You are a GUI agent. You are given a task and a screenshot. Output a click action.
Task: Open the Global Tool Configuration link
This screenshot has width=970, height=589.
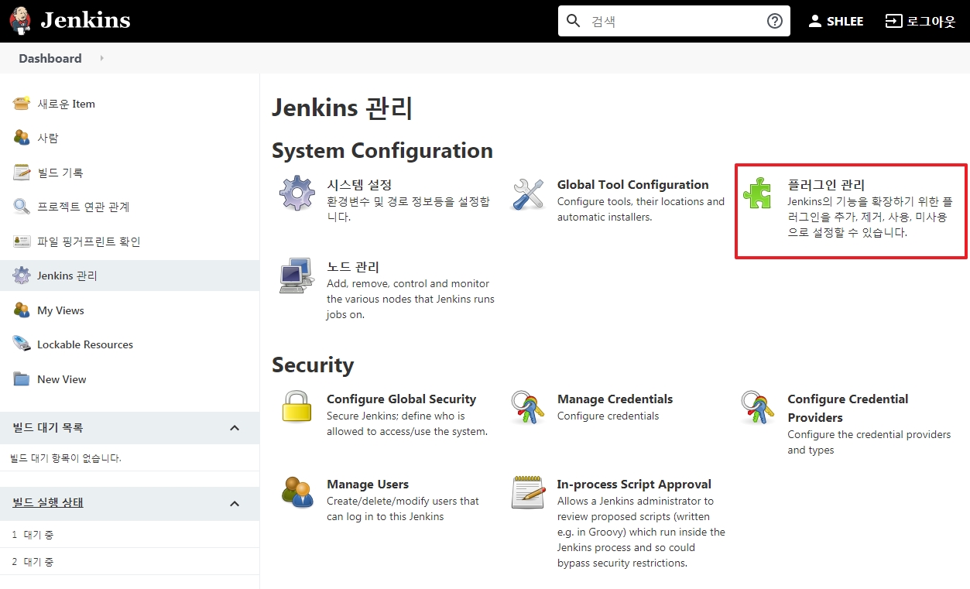(x=632, y=185)
